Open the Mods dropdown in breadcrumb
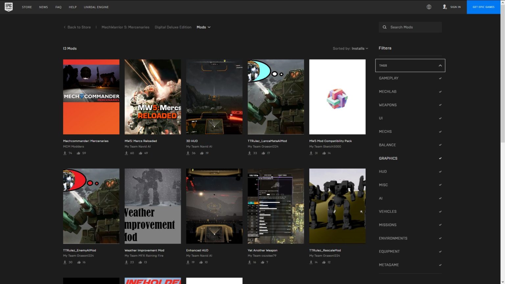The height and width of the screenshot is (284, 505). coord(204,27)
